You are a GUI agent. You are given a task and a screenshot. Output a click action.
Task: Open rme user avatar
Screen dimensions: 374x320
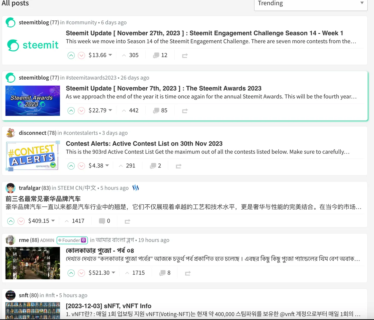pos(11,240)
